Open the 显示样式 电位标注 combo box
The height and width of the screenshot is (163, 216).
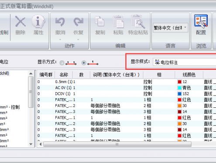(184, 62)
